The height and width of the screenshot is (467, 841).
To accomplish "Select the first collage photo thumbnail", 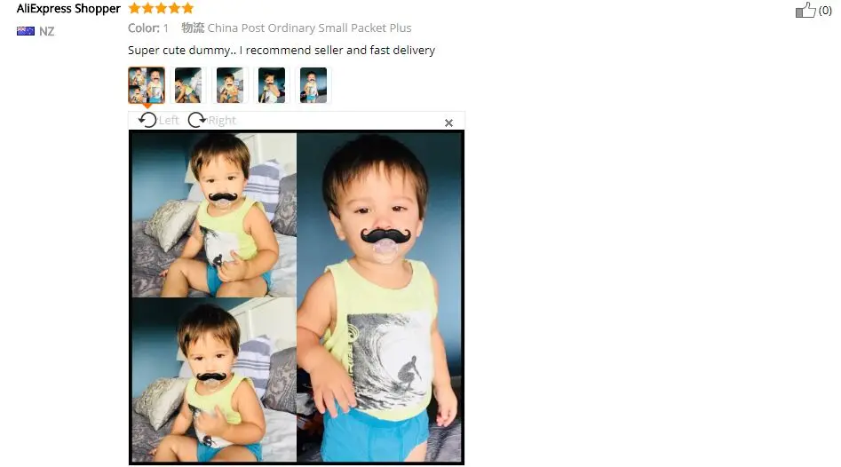I will pos(147,84).
